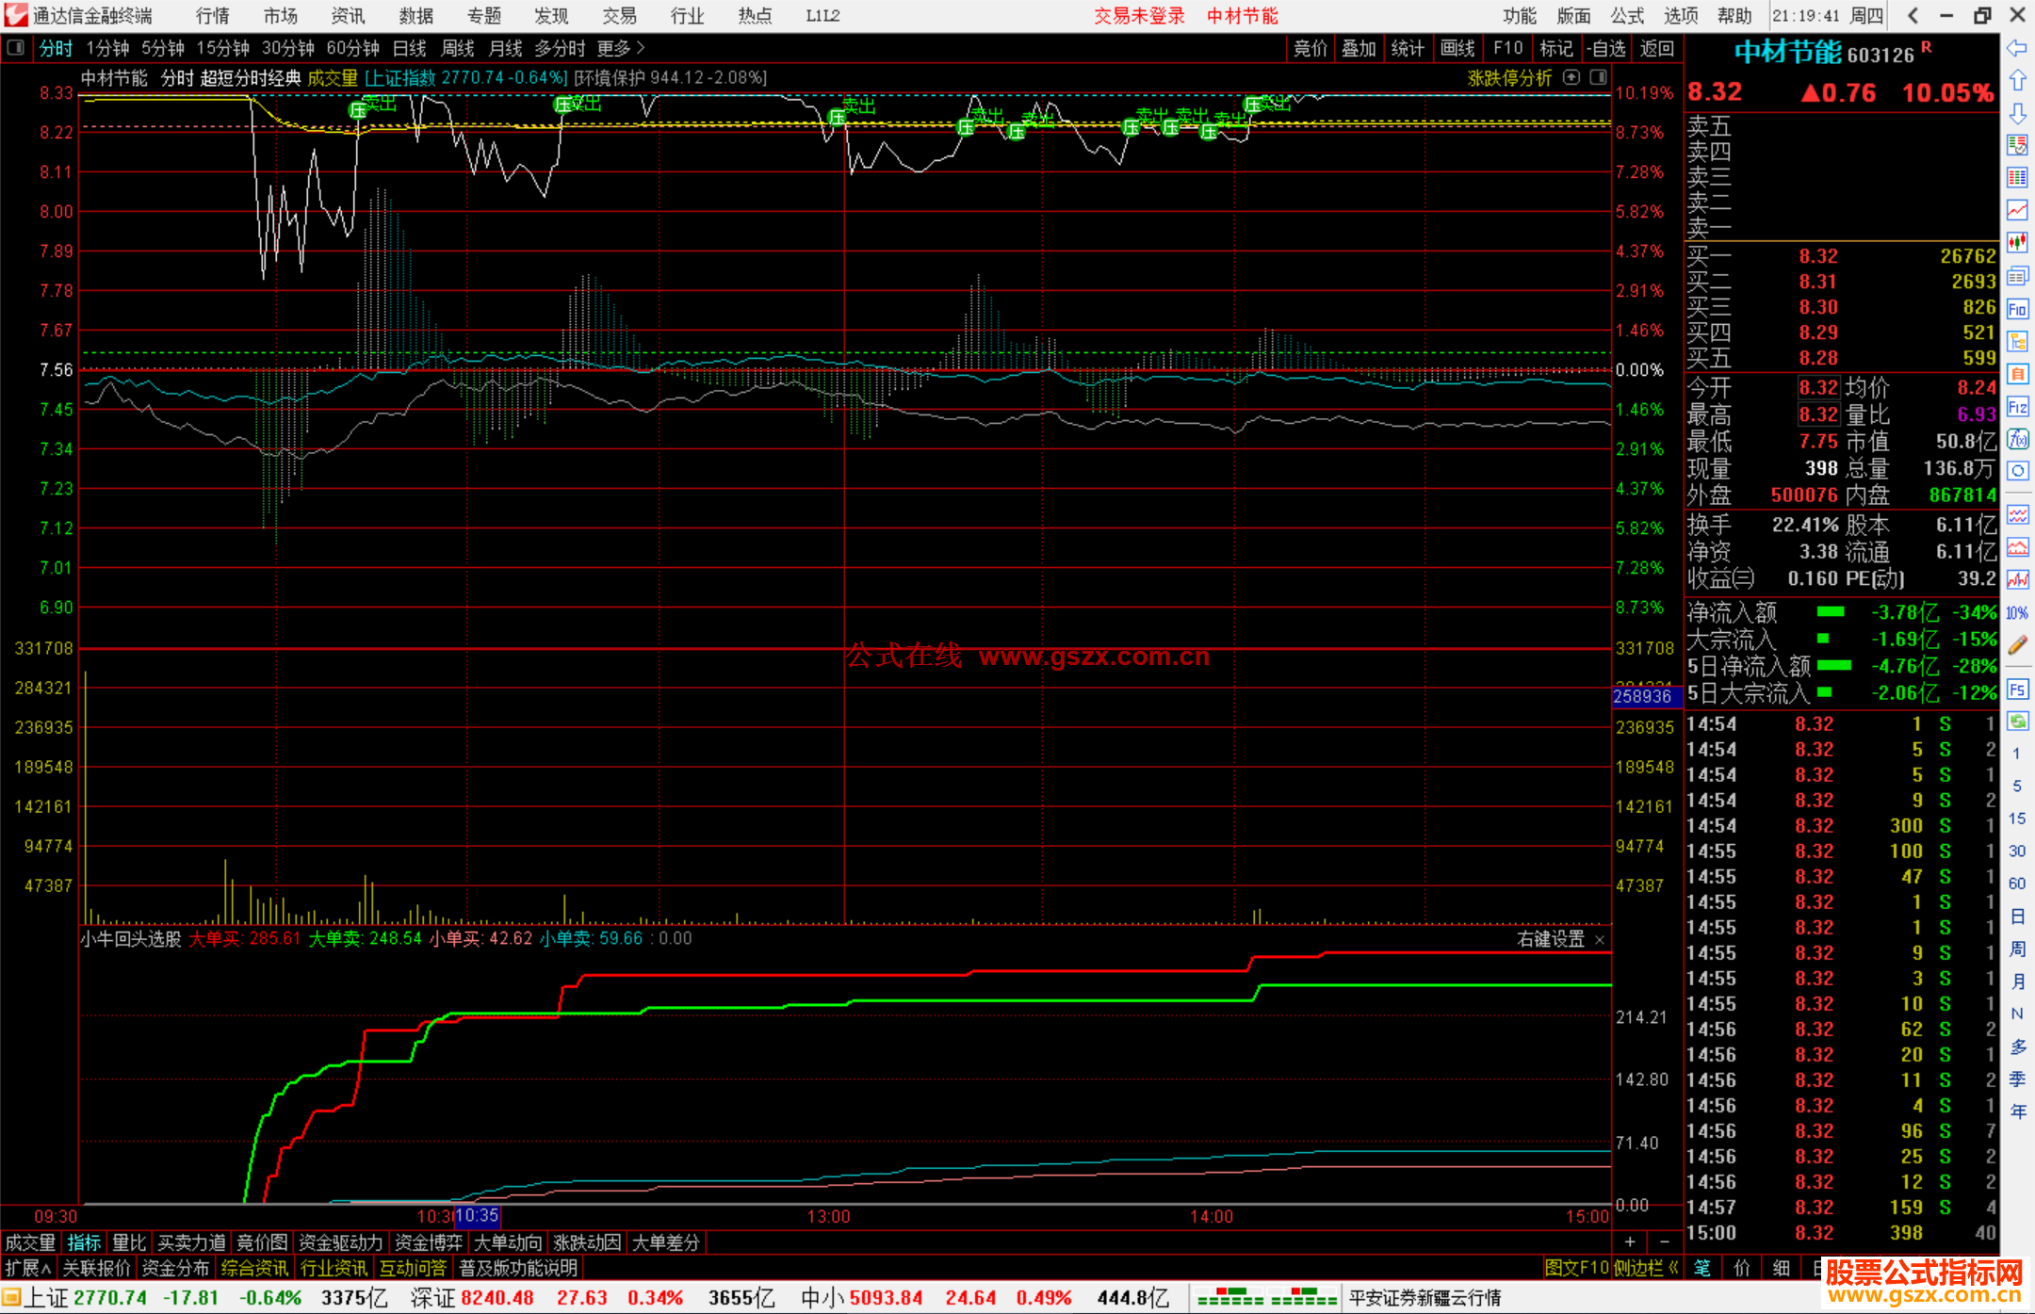Switch to the 资金博弈 indicator tab
This screenshot has height=1314, width=2035.
[x=429, y=1242]
